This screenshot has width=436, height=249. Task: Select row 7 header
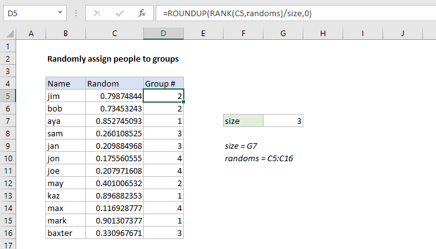tap(7, 121)
